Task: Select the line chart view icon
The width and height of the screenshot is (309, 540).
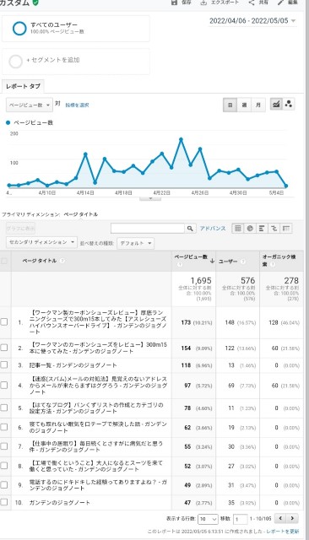Action: tap(276, 104)
